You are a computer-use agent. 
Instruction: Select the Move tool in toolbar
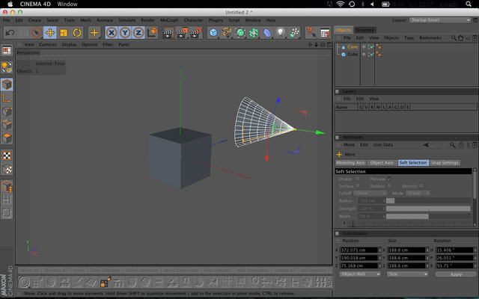[x=50, y=33]
